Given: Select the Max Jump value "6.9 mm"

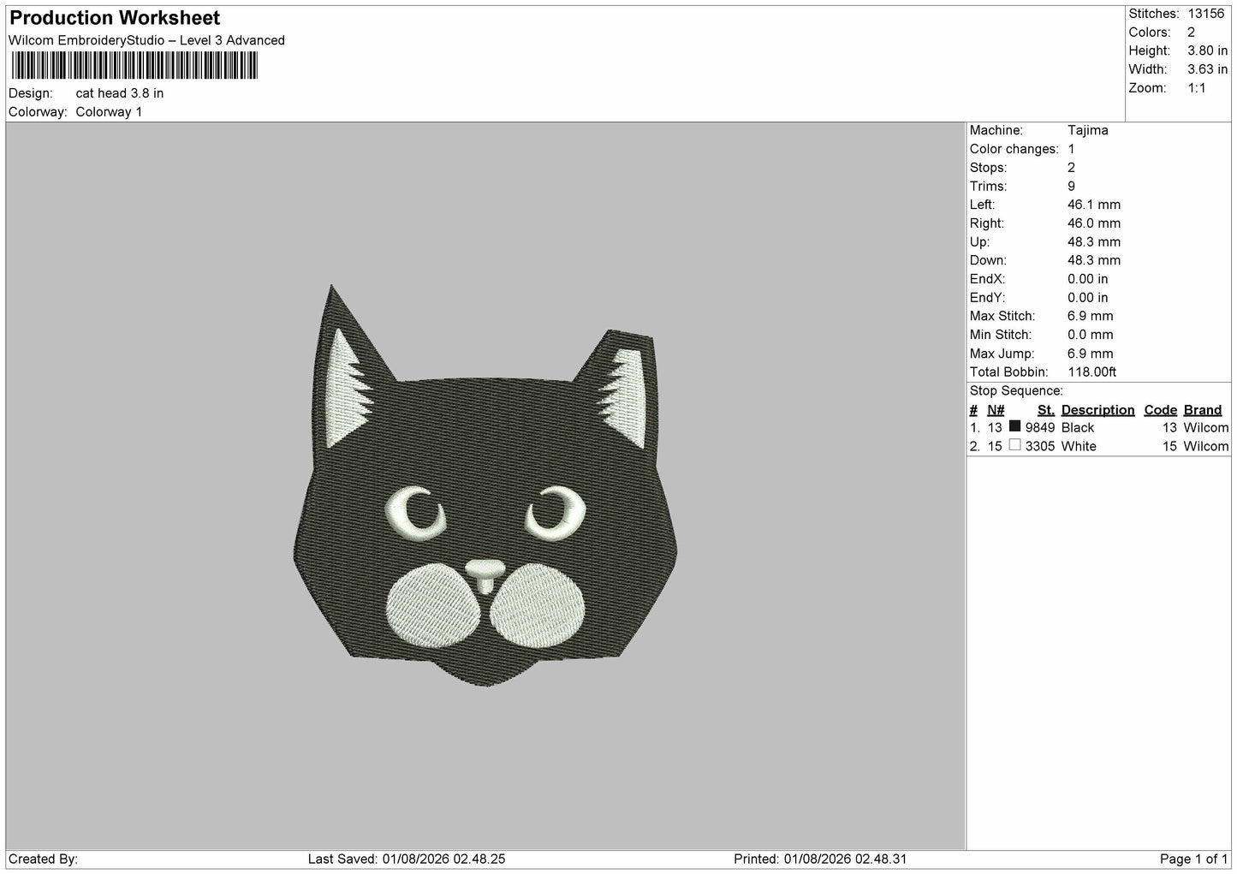Looking at the screenshot, I should pyautogui.click(x=1091, y=354).
